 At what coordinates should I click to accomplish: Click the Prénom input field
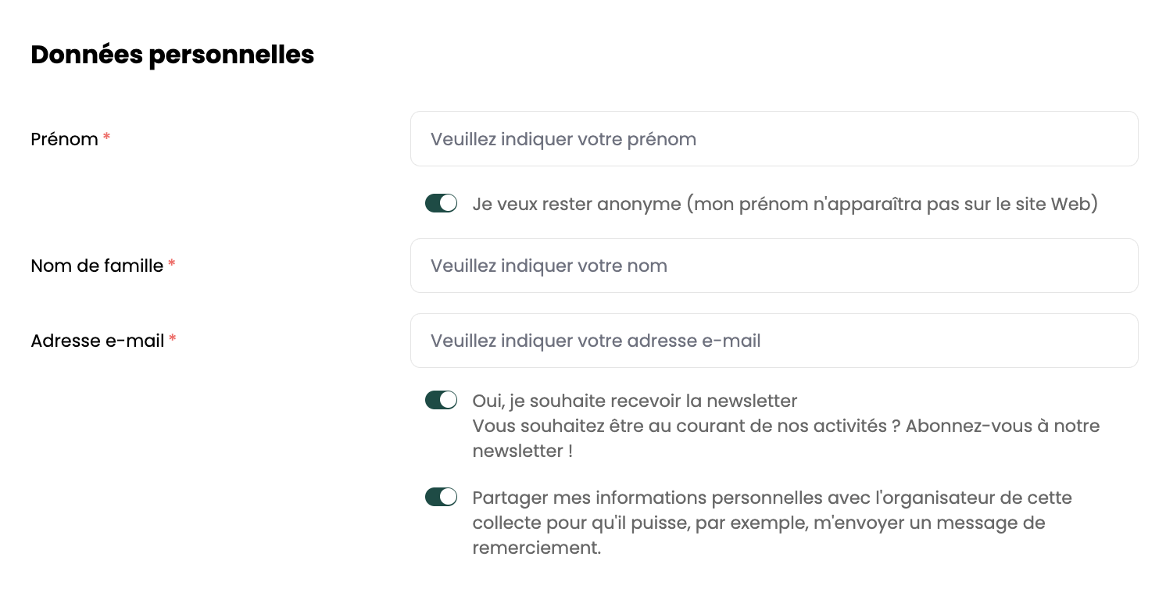tap(774, 139)
